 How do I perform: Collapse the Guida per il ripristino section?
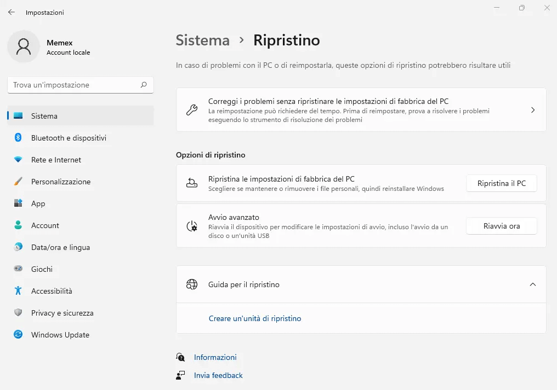pyautogui.click(x=532, y=284)
